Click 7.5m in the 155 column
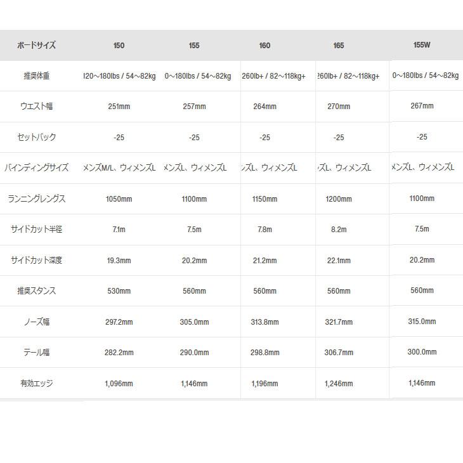 click(194, 230)
